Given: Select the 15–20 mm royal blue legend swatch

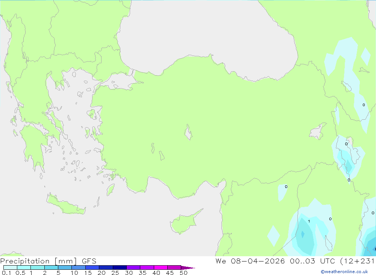Looking at the screenshot, I should (x=92, y=267).
